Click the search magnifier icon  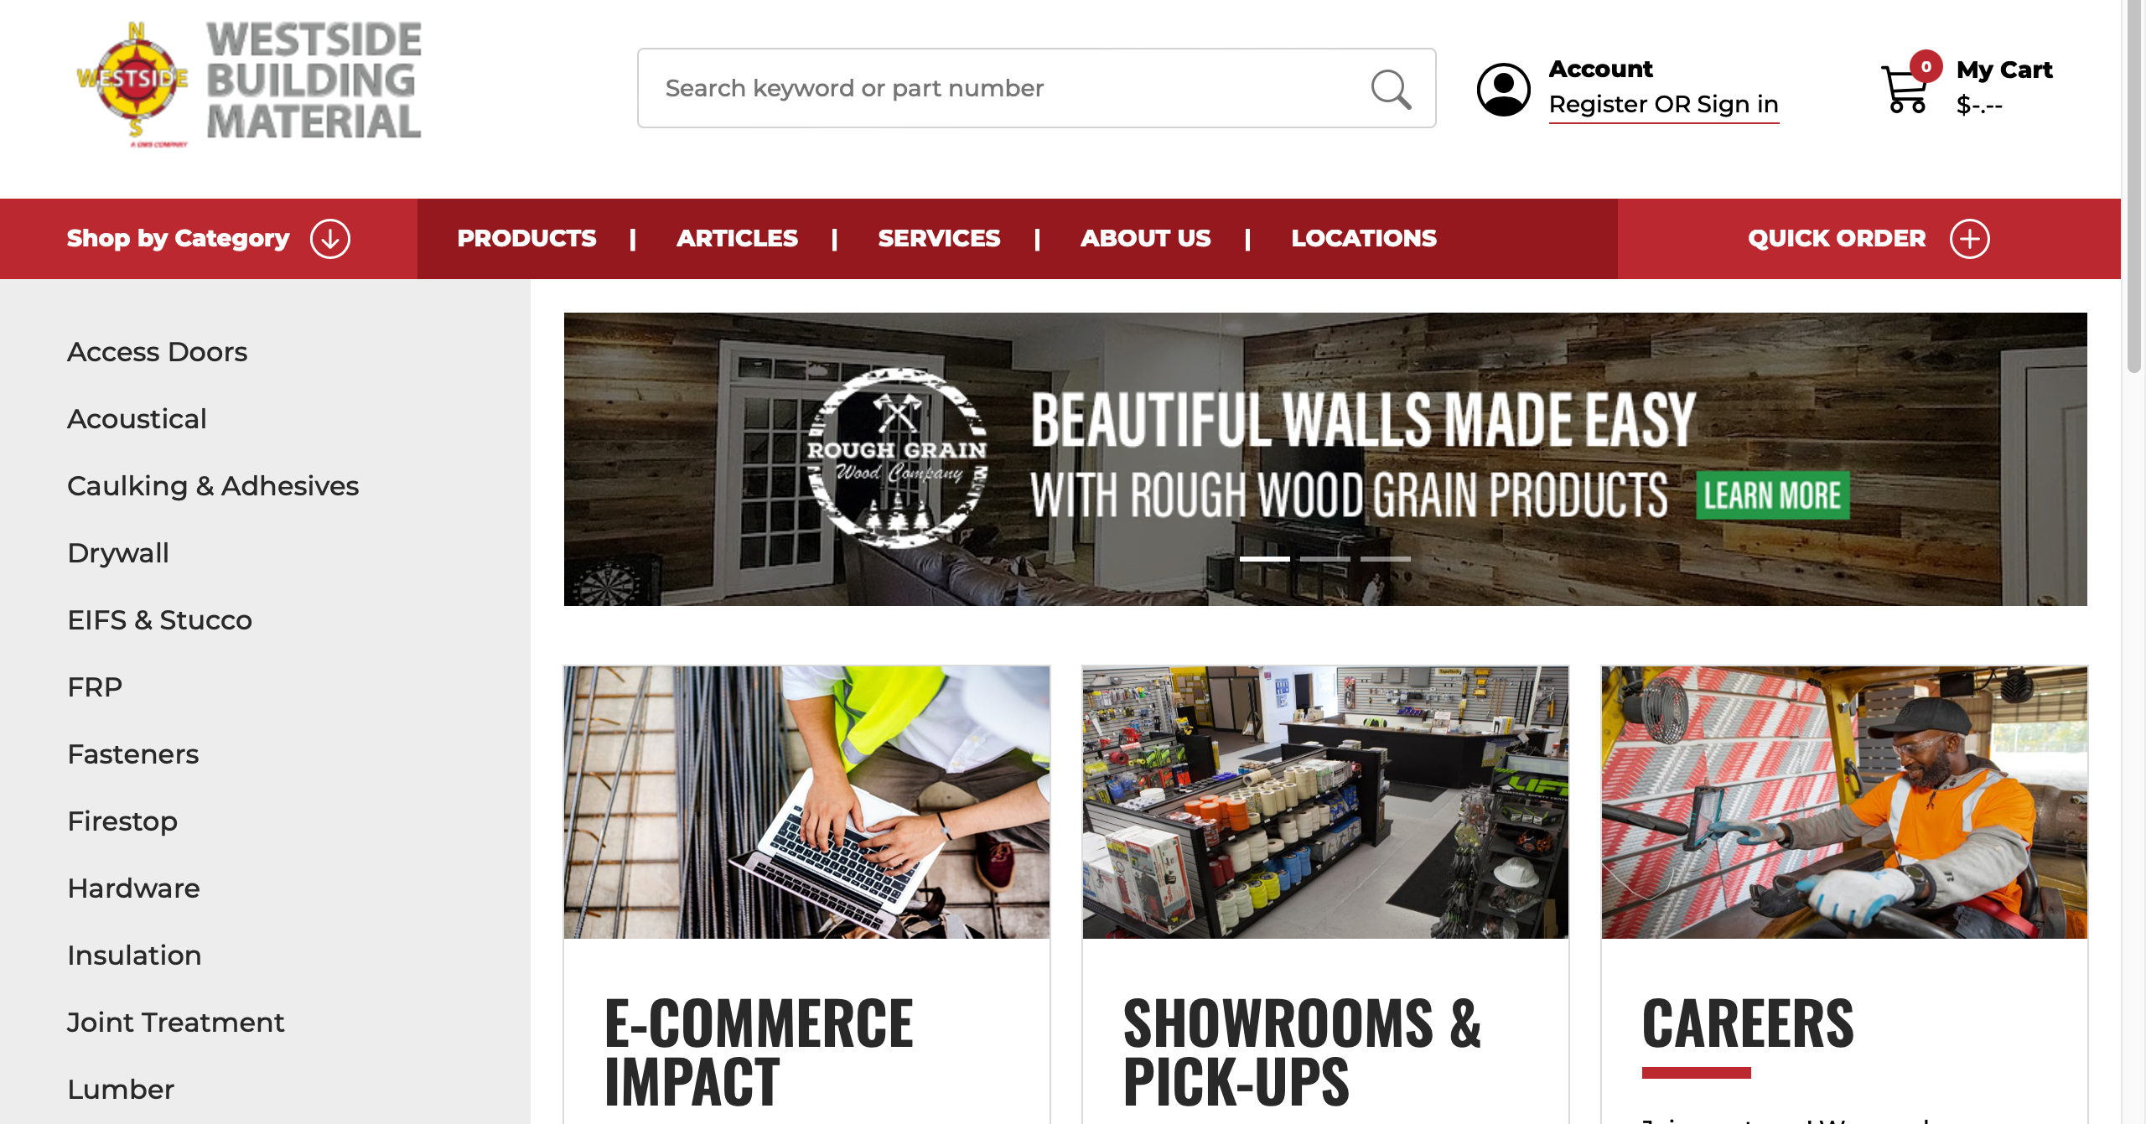(1391, 88)
